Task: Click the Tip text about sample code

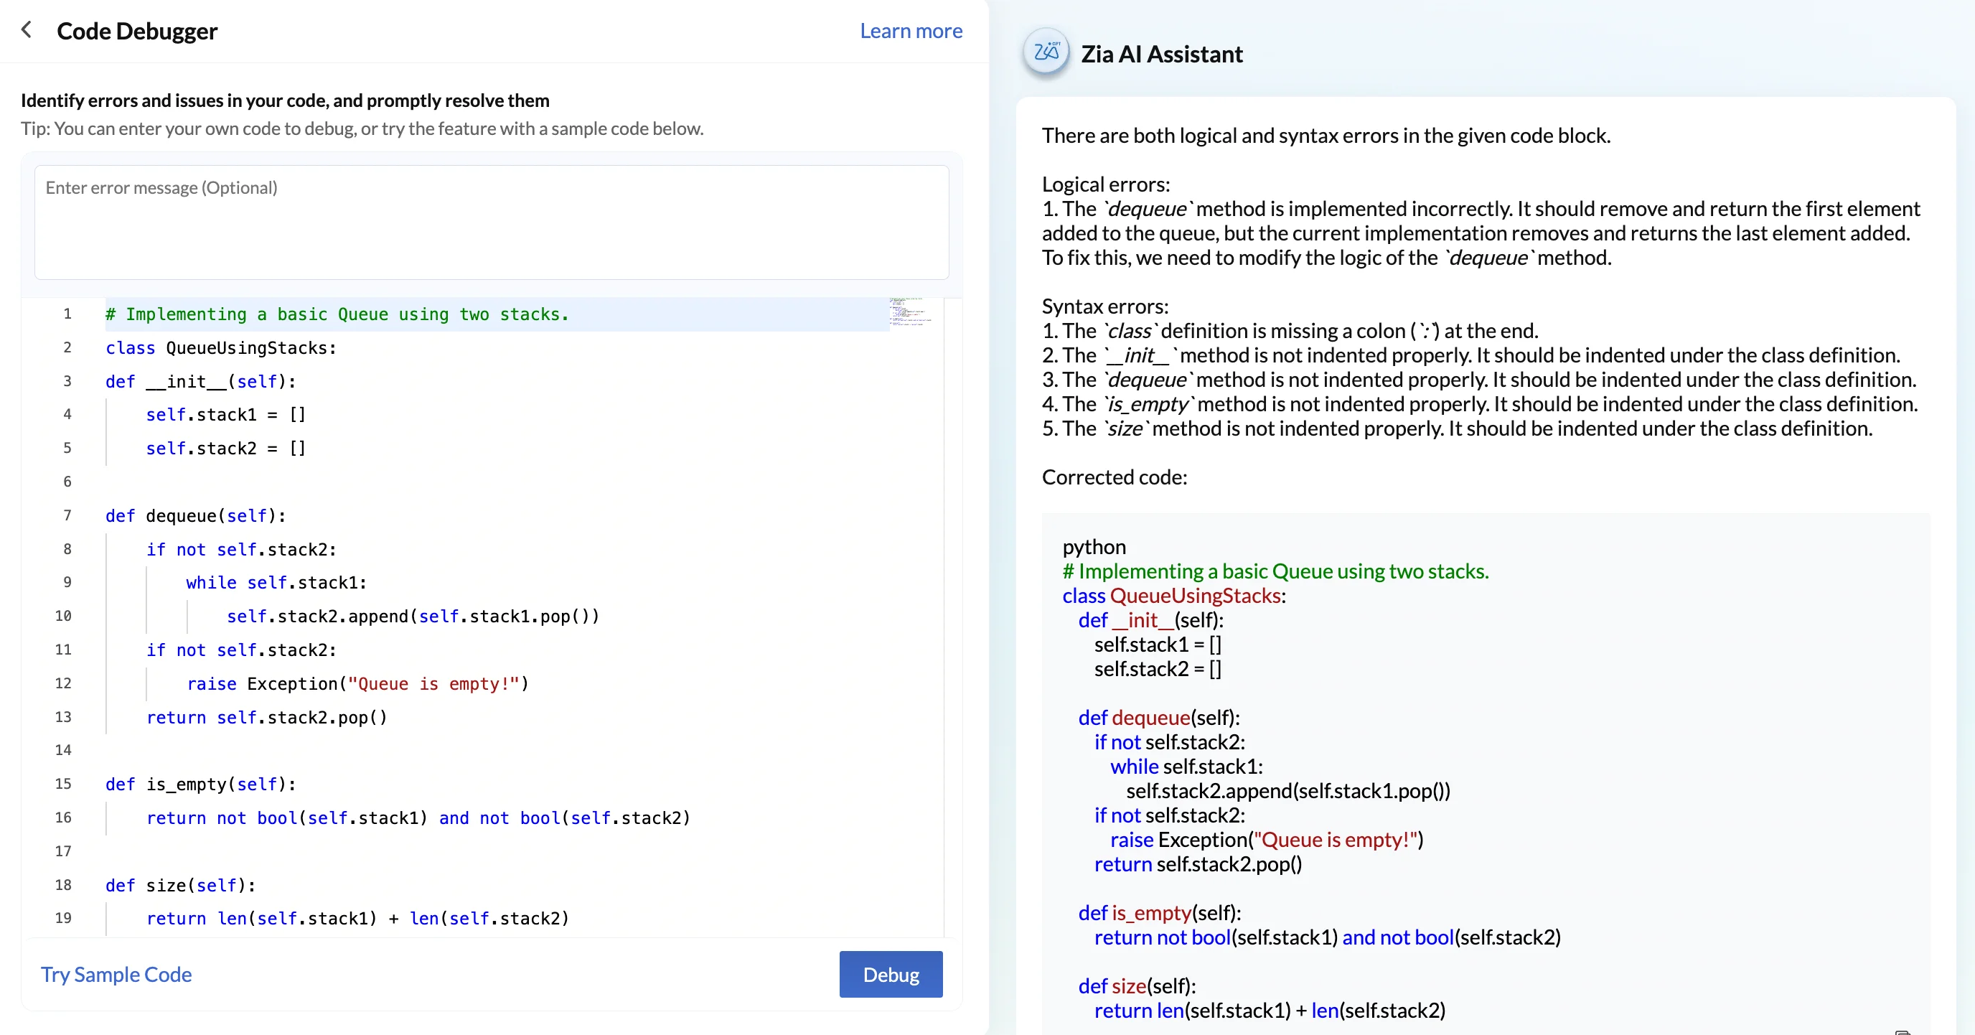Action: coord(362,128)
